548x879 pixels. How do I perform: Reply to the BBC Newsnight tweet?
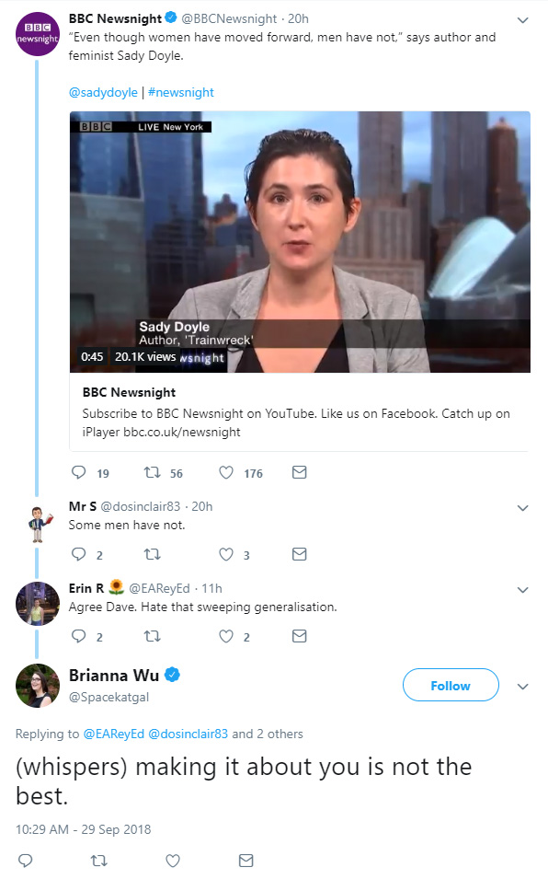pyautogui.click(x=78, y=472)
